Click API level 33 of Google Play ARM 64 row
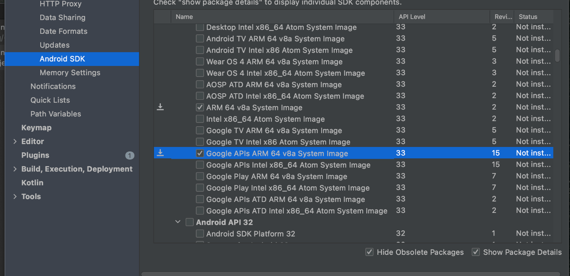Screen dimensions: 570x276 pyautogui.click(x=401, y=176)
